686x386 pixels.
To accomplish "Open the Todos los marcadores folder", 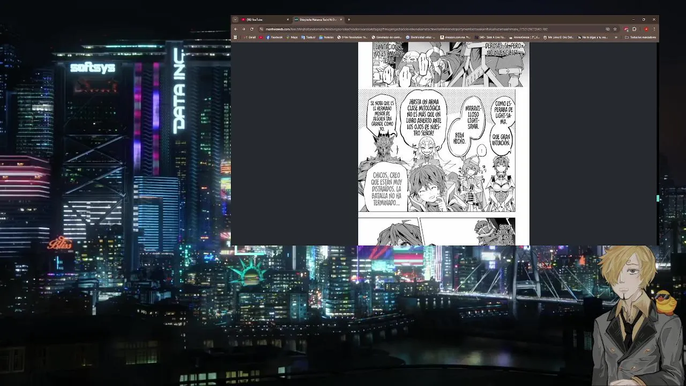I will (x=640, y=37).
